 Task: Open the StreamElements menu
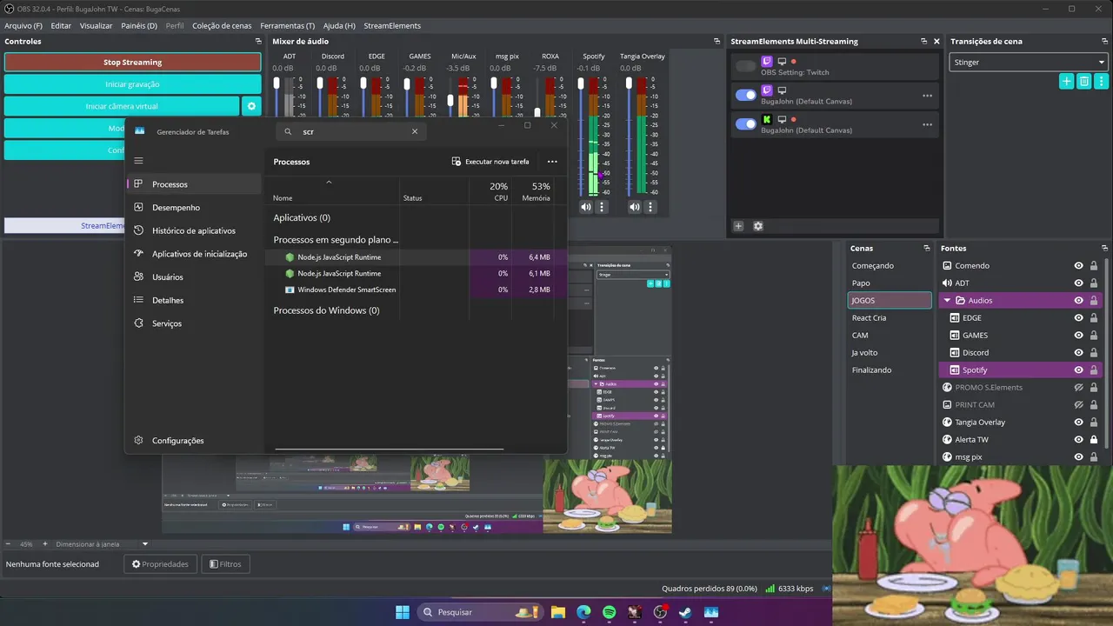[x=392, y=25]
